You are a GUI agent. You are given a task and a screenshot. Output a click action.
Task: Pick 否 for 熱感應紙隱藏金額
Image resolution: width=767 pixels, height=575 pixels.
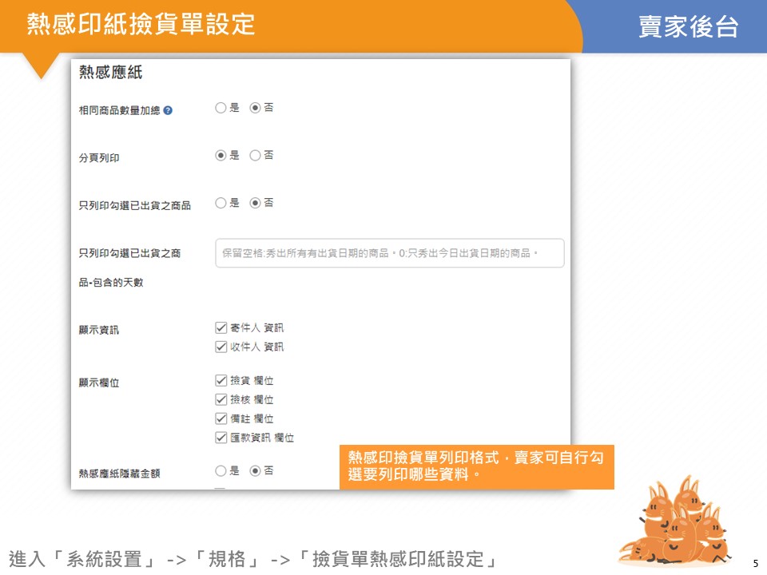pyautogui.click(x=256, y=470)
